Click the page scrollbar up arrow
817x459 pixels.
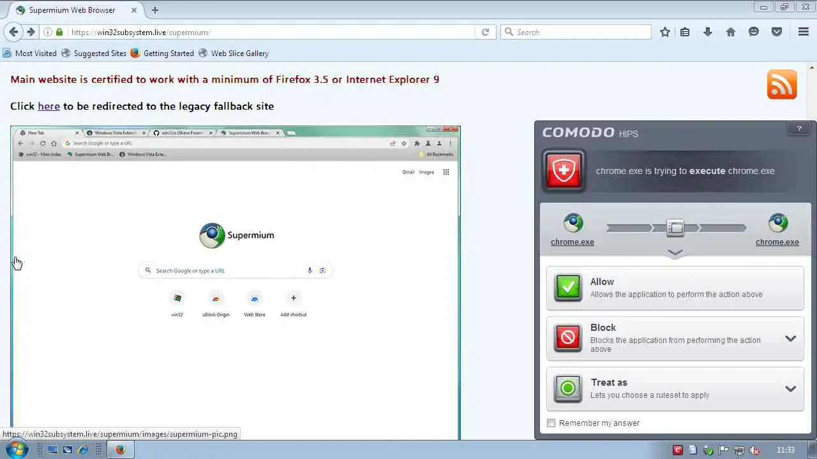tap(813, 67)
